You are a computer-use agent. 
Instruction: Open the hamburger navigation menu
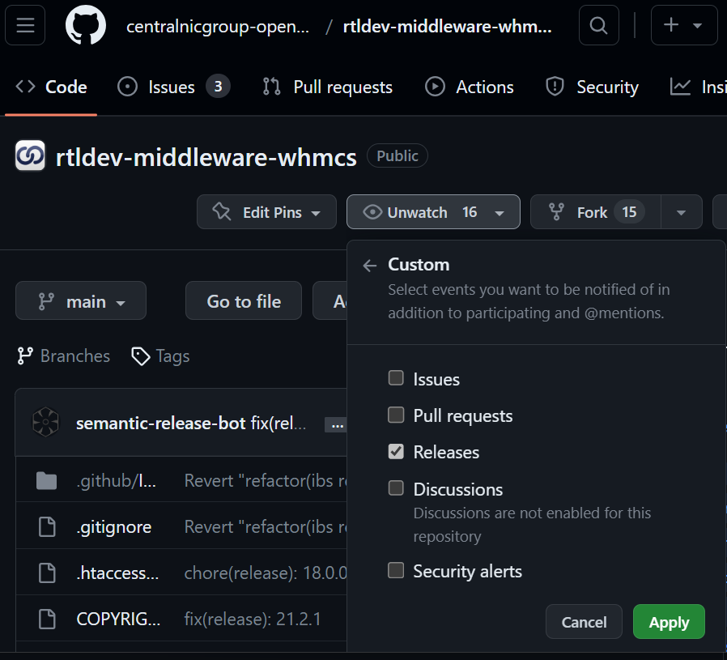(x=25, y=25)
